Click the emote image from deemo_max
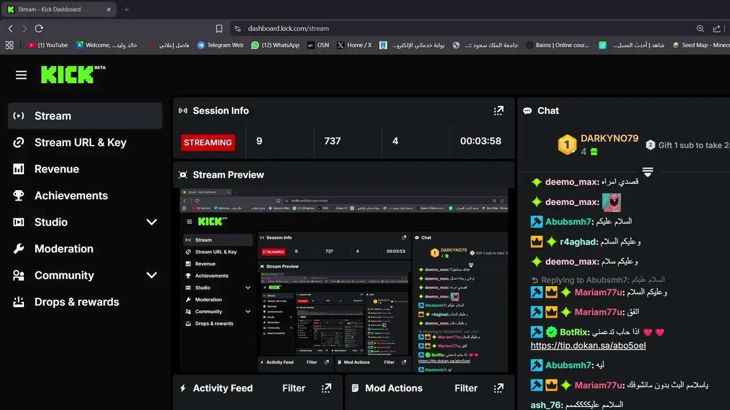730x410 pixels. click(x=611, y=202)
